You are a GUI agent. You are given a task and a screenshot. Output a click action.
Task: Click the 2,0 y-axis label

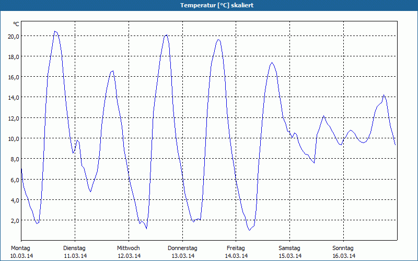tap(15, 221)
